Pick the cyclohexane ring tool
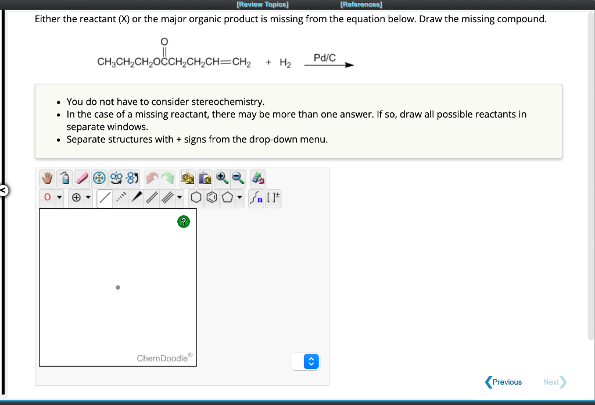 click(196, 198)
